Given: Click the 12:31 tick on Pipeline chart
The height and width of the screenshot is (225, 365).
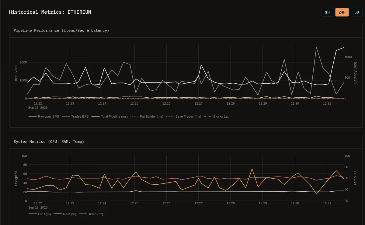Looking at the screenshot, I should point(327,103).
